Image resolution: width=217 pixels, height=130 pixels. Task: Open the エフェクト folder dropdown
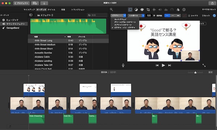click(x=45, y=15)
